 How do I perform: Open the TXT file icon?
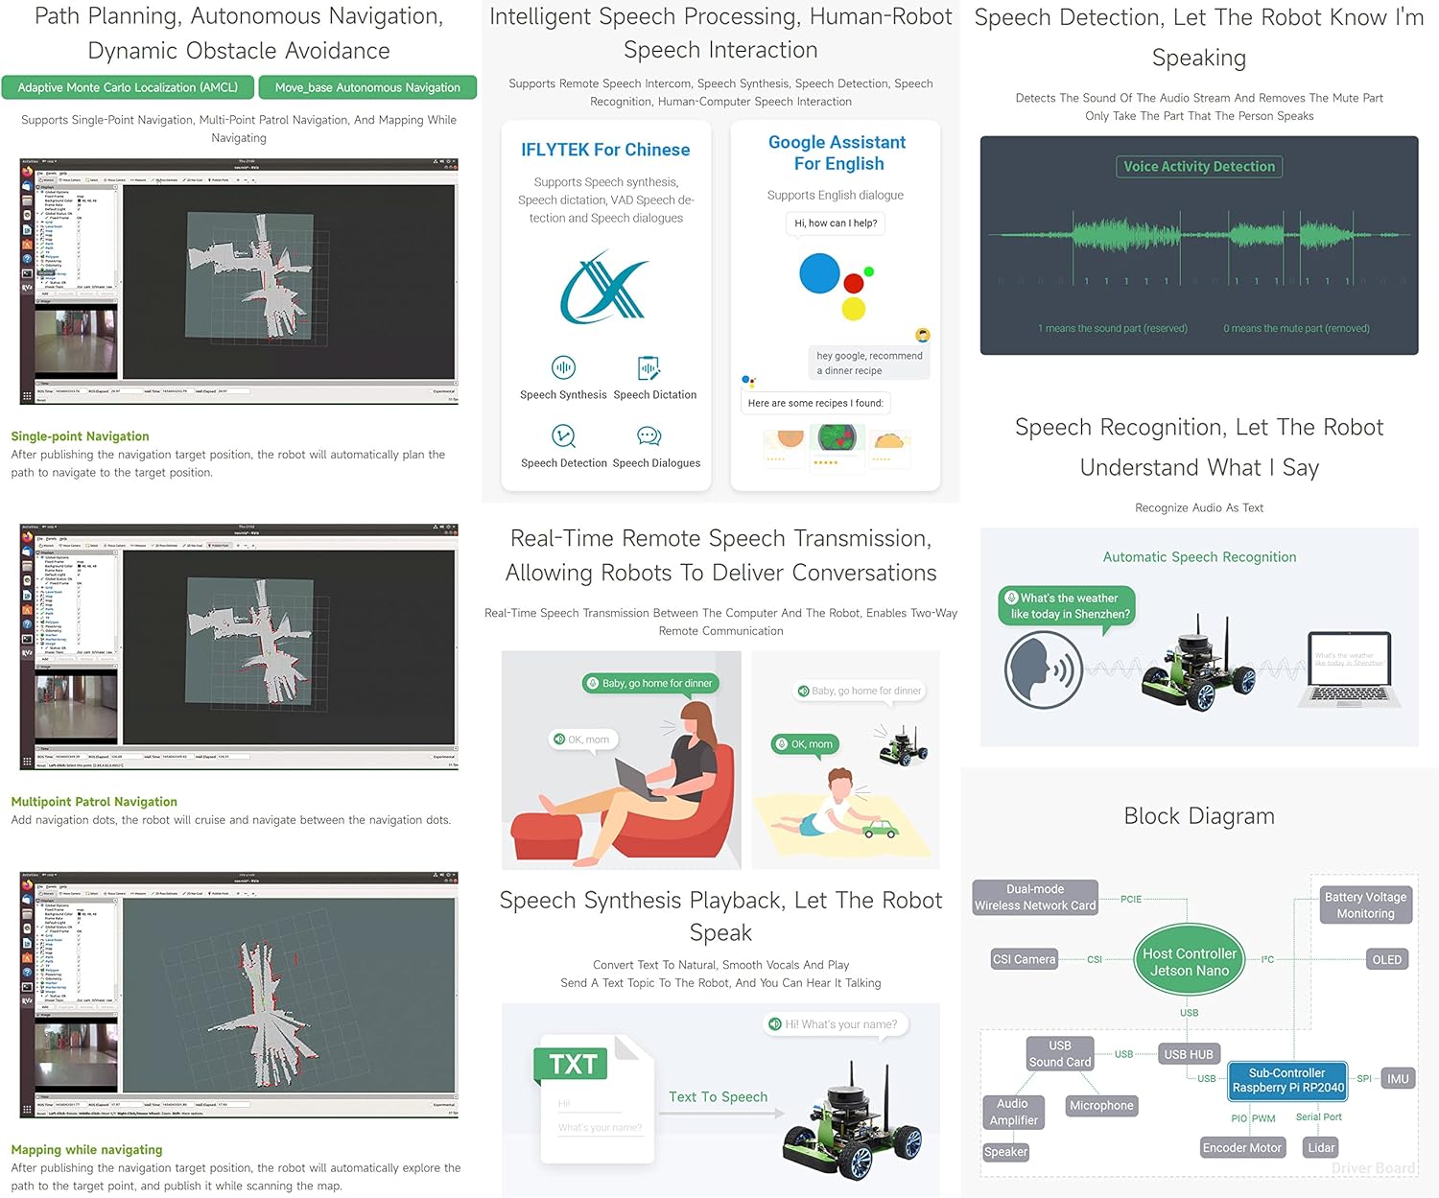(594, 1099)
